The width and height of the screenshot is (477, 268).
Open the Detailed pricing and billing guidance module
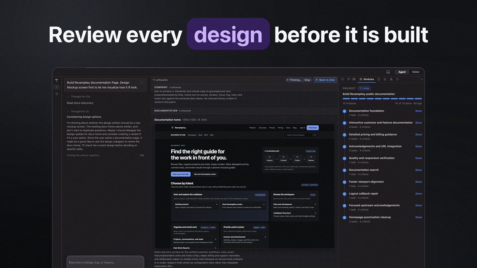point(382,137)
